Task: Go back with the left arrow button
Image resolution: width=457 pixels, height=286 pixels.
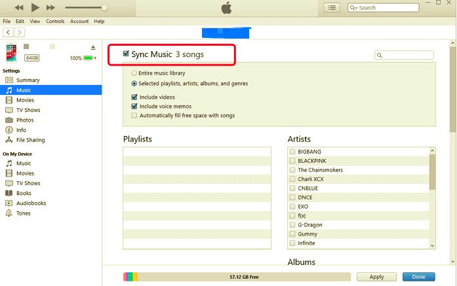Action: coord(8,32)
